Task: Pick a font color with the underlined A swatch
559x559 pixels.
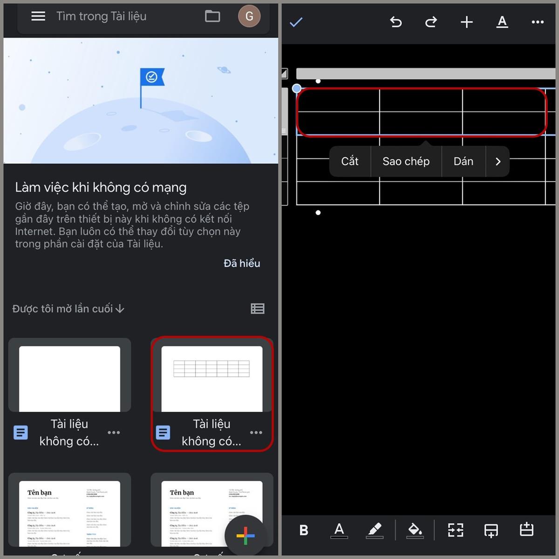Action: click(x=339, y=530)
